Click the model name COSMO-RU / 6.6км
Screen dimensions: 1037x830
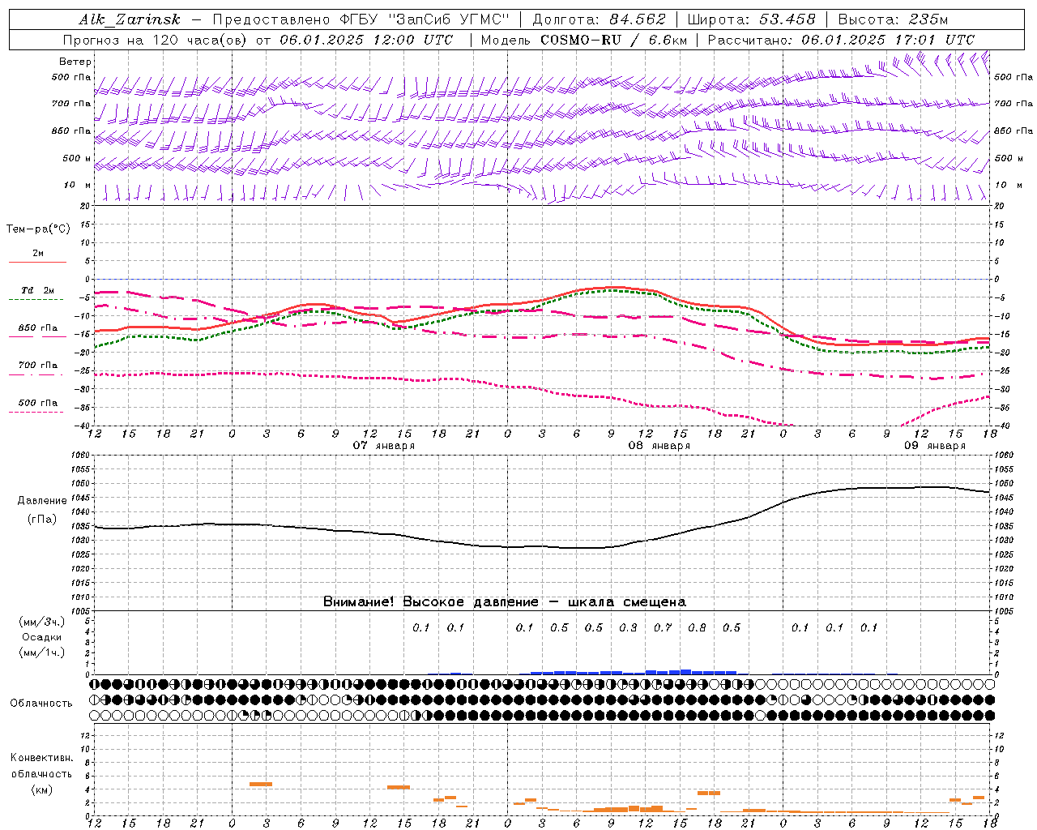coord(613,40)
